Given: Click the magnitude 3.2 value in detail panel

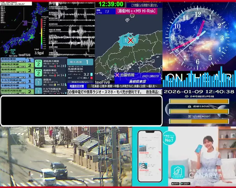Looking at the screenshot, I should click(x=87, y=74).
